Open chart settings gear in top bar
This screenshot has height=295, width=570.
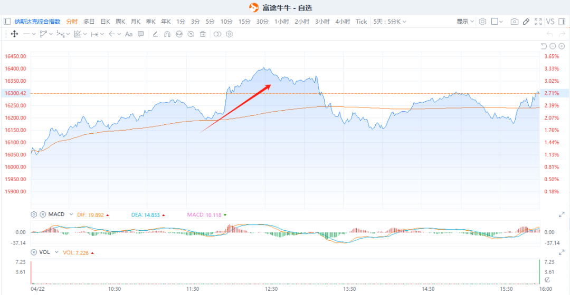(x=482, y=22)
